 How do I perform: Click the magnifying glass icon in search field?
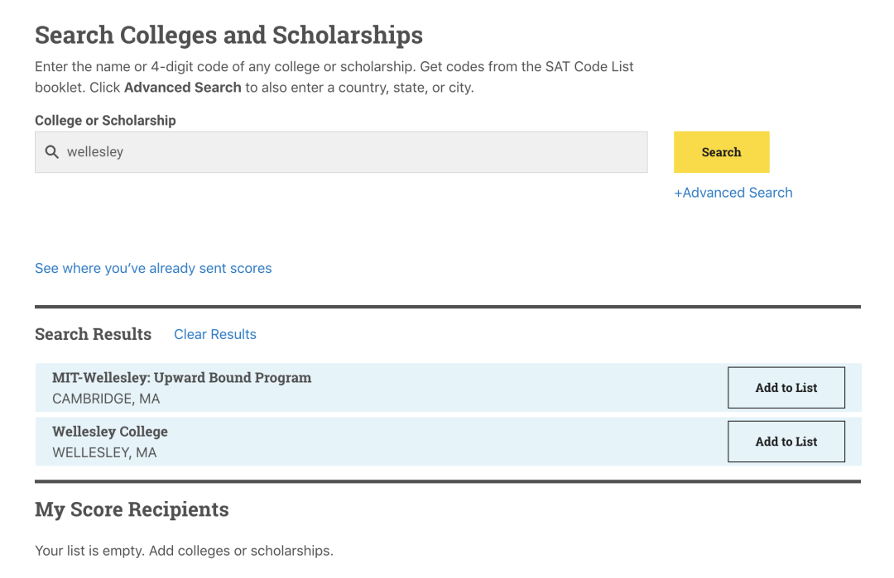(x=51, y=152)
